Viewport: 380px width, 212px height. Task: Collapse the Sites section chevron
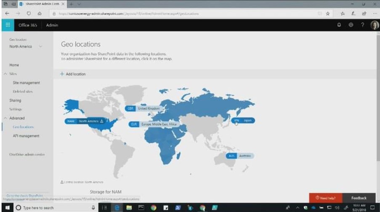coord(5,74)
